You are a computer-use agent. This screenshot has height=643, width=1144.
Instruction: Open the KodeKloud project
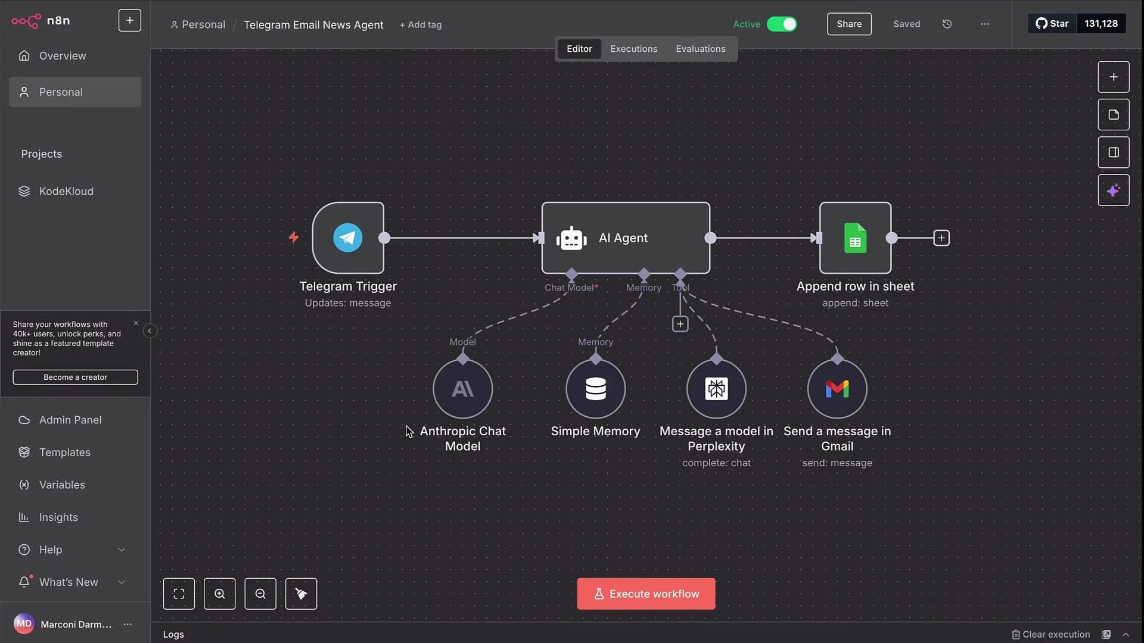[x=75, y=191]
